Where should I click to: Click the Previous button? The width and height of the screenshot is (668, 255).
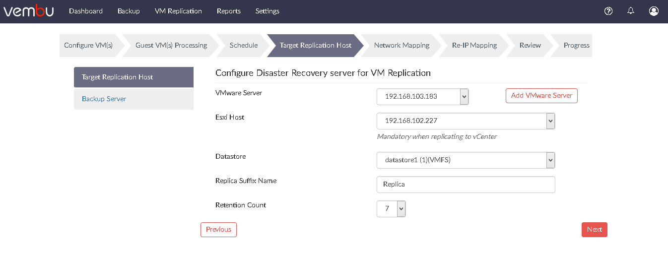(x=218, y=230)
